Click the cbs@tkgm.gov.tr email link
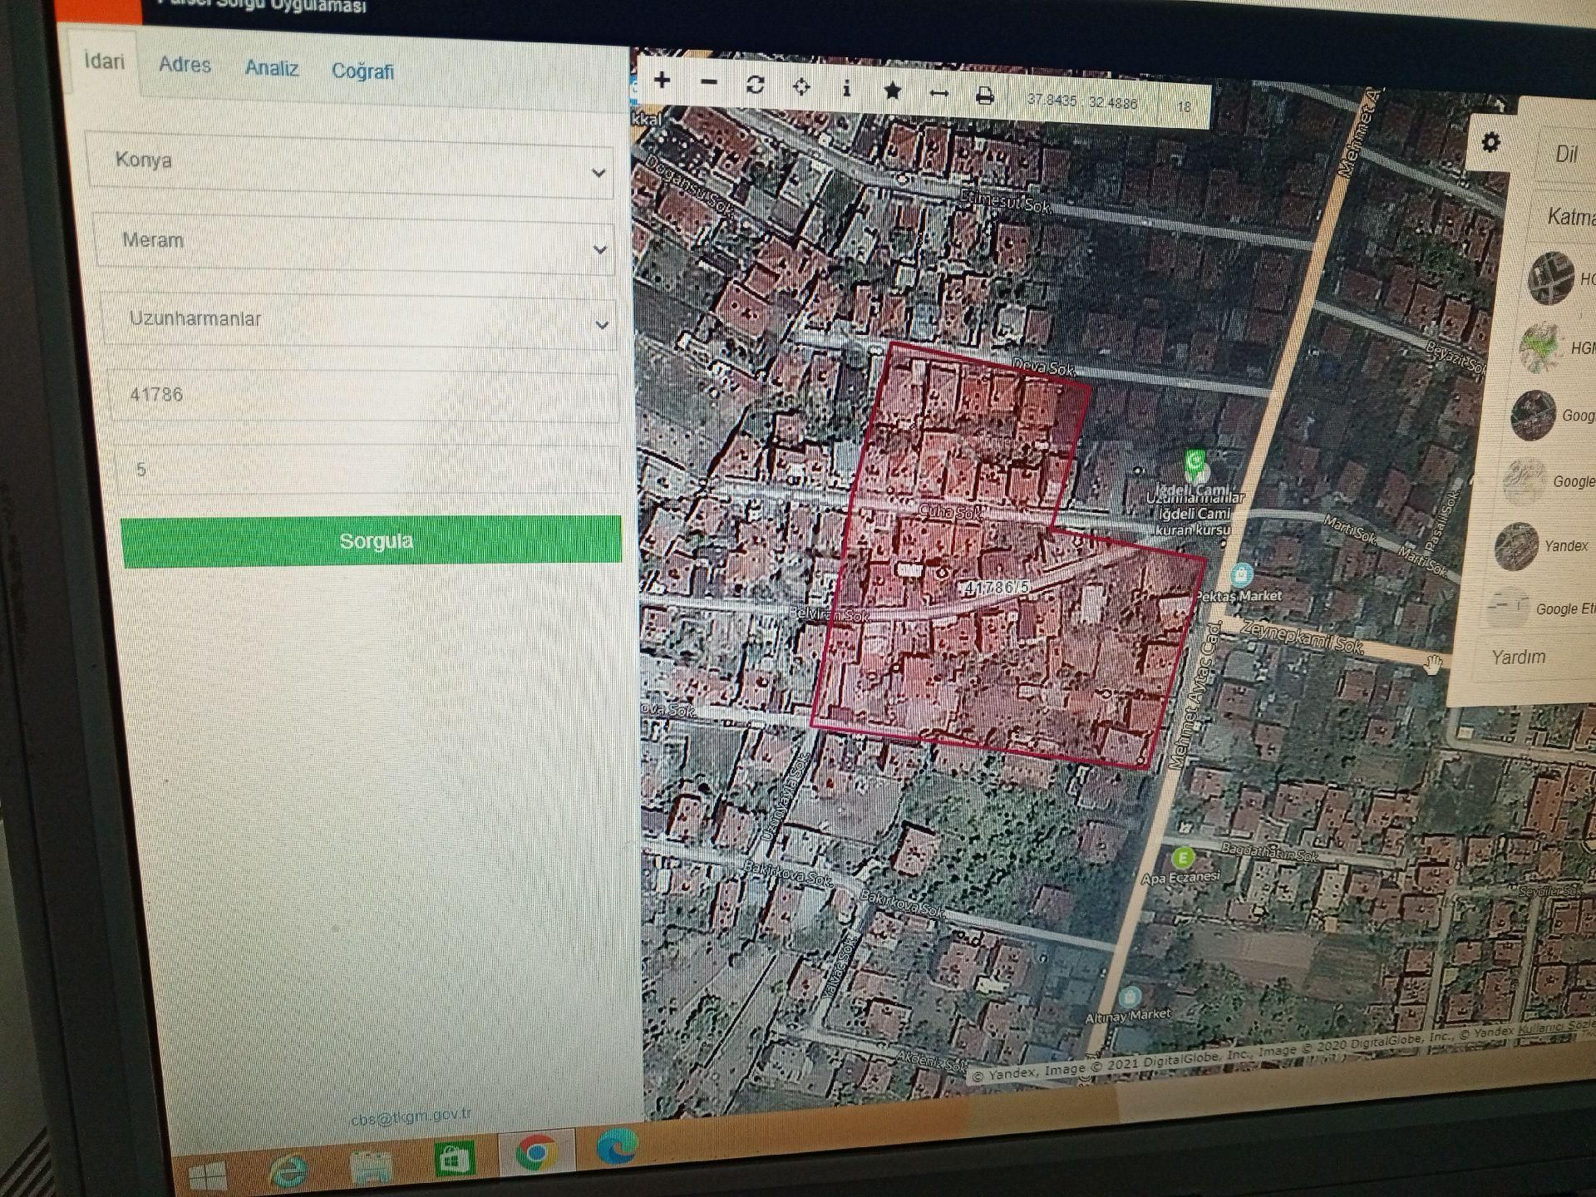This screenshot has height=1197, width=1596. point(411,1116)
